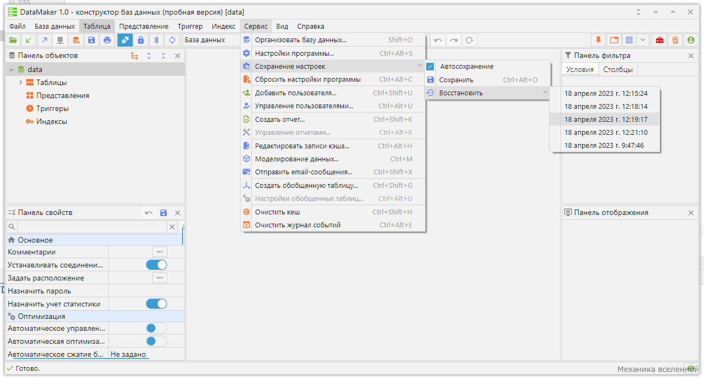Toggle the Автосохранение checkbox
Image resolution: width=704 pixels, height=379 pixels.
pyautogui.click(x=431, y=66)
